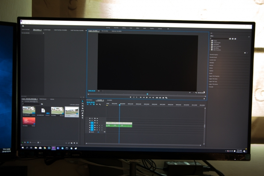Click the green audio clip in timeline
This screenshot has height=176, width=264.
tap(119, 126)
